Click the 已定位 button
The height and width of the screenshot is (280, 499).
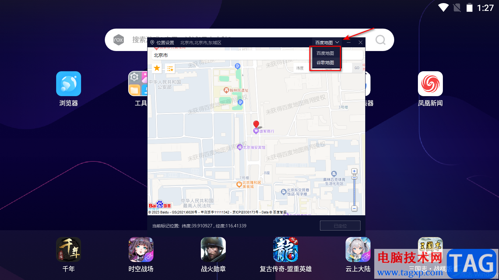[x=340, y=226]
